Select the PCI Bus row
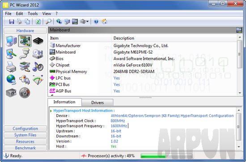This screenshot has width=246, height=162. tap(143, 84)
